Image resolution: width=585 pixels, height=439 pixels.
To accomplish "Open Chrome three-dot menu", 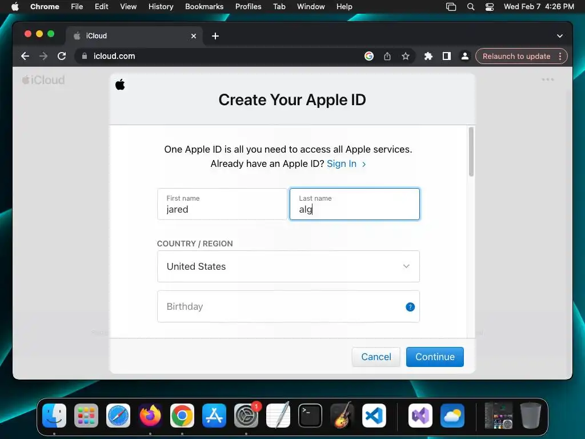I will (x=560, y=56).
